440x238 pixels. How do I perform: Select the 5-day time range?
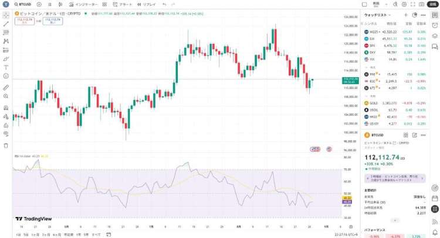26,234
